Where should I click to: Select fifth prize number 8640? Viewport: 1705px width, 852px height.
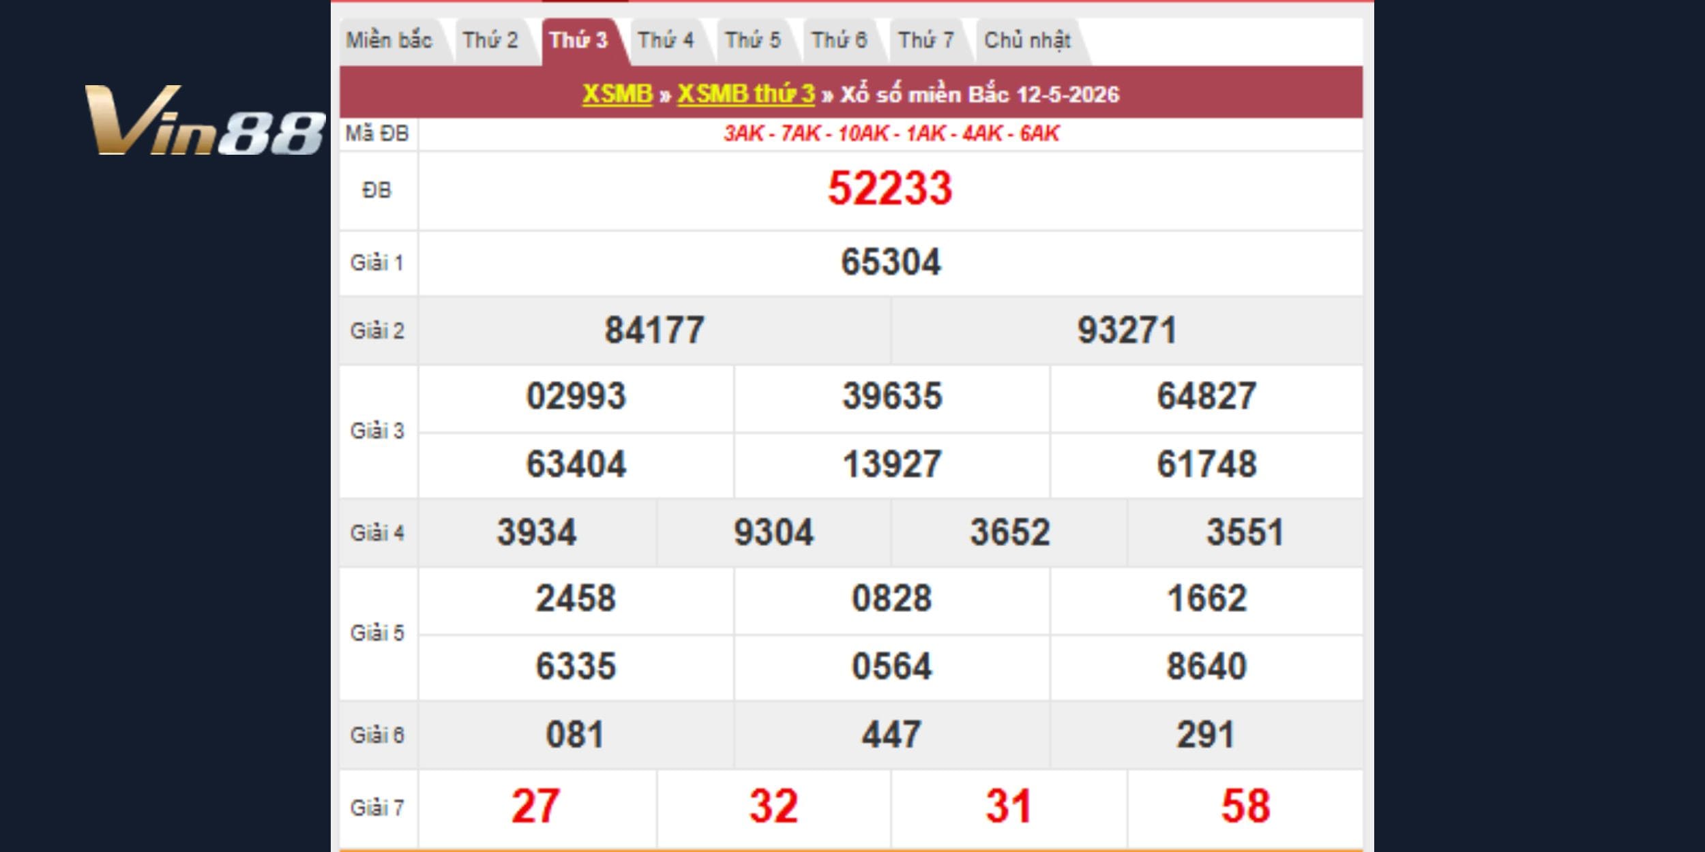(1207, 667)
